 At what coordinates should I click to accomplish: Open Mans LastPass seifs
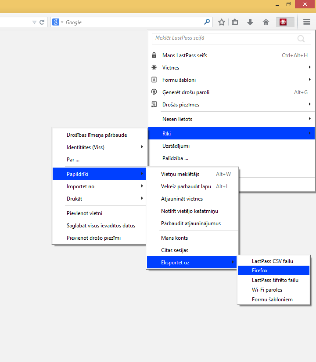231,55
